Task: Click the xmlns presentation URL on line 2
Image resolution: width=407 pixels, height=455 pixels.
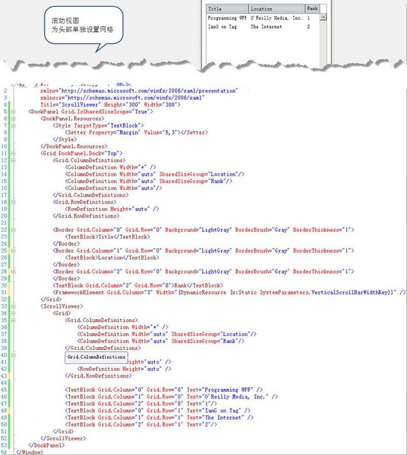Action: (x=149, y=91)
